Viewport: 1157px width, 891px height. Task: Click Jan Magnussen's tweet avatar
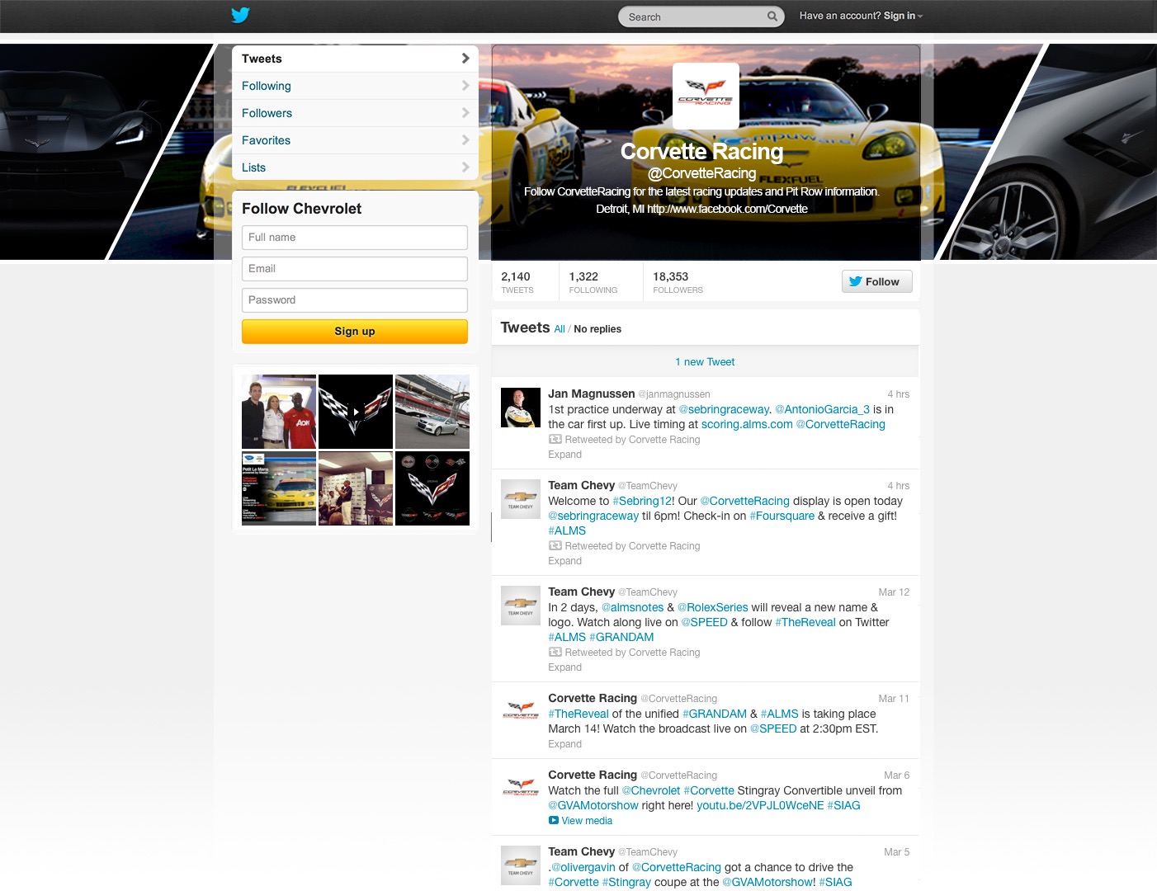click(521, 408)
